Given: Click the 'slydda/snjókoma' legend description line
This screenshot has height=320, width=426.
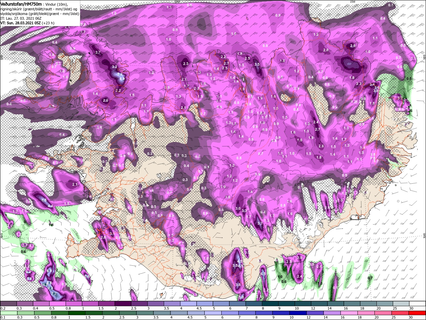Looking at the screenshot, I should click(x=40, y=14).
